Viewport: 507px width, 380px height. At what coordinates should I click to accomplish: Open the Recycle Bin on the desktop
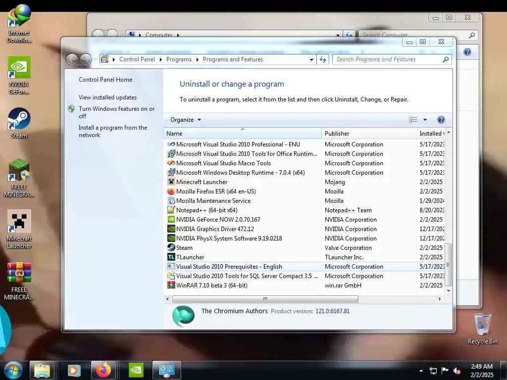pyautogui.click(x=482, y=329)
